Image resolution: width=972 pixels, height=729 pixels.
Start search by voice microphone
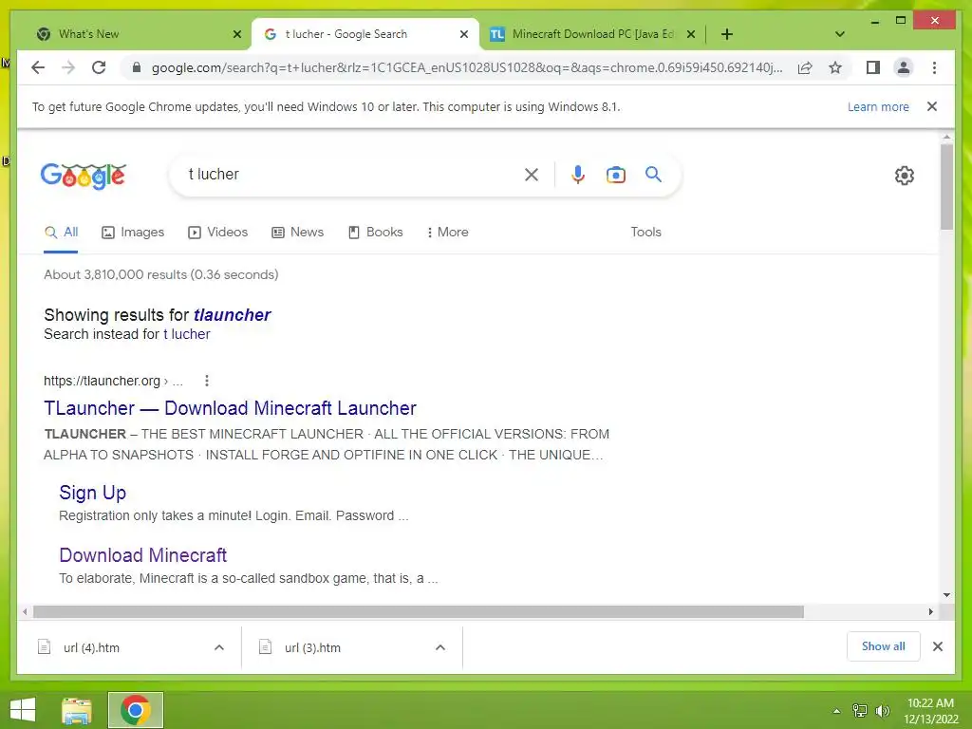point(578,175)
